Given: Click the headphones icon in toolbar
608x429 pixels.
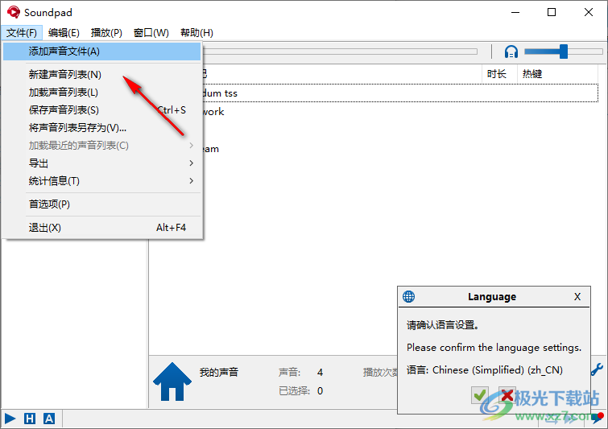Looking at the screenshot, I should (511, 52).
